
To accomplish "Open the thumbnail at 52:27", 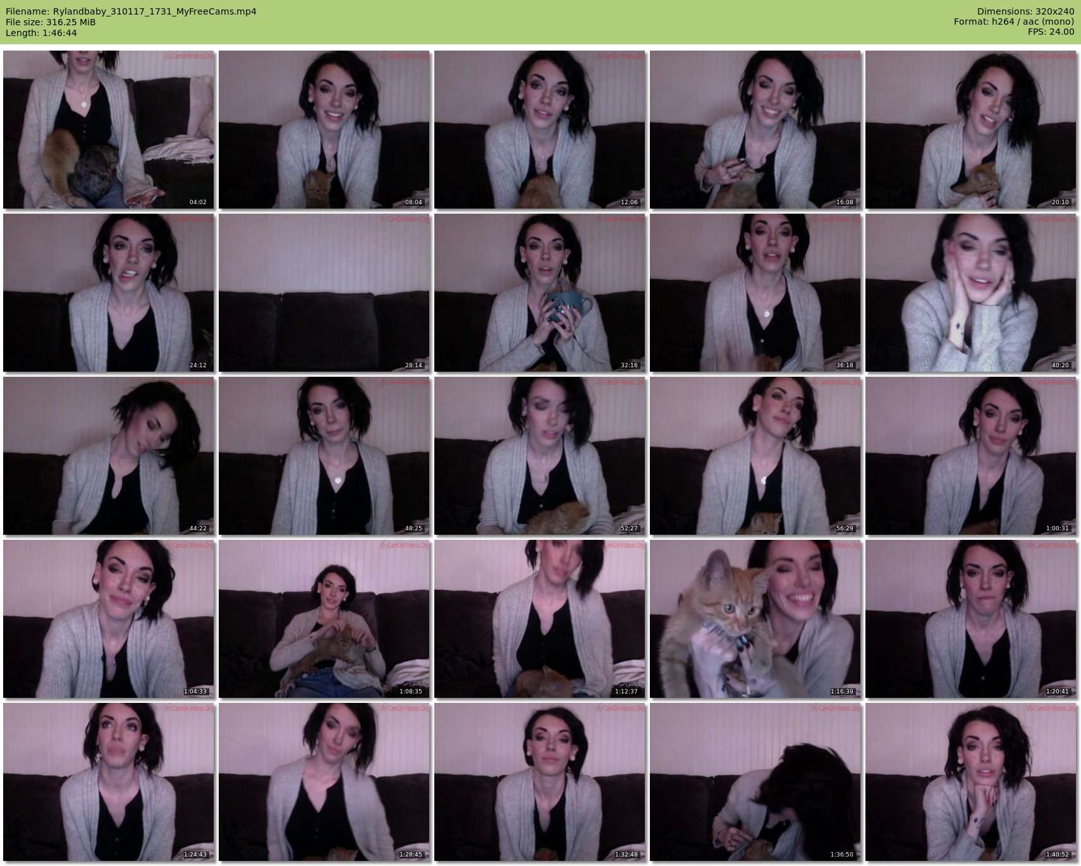I will tap(540, 456).
